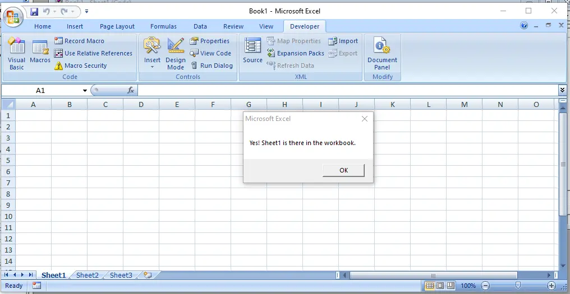
Task: Click the horizontal scrollbar thumb
Action: 433,275
